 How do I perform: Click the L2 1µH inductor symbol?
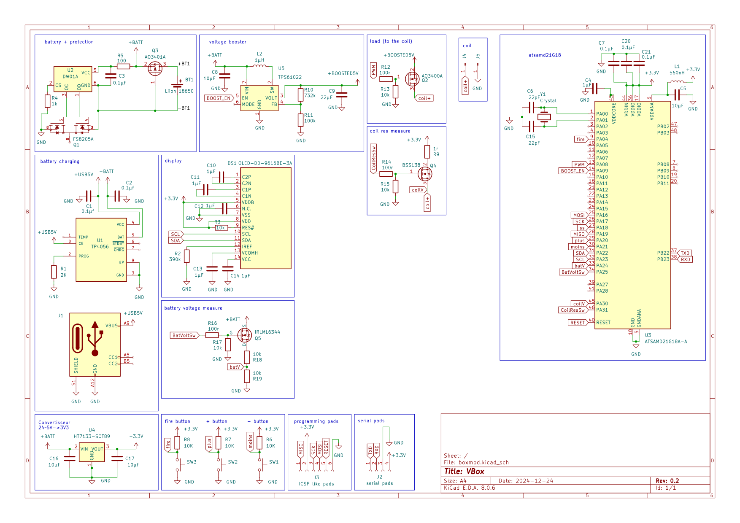(259, 65)
